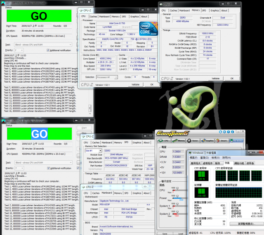Viewport: 264px width, 235px height.
Task: Open 選項(O) menu in Task Manager
Action: [205, 158]
